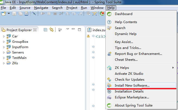Open the Source menu
This screenshot has height=110, width=178.
(25, 8)
